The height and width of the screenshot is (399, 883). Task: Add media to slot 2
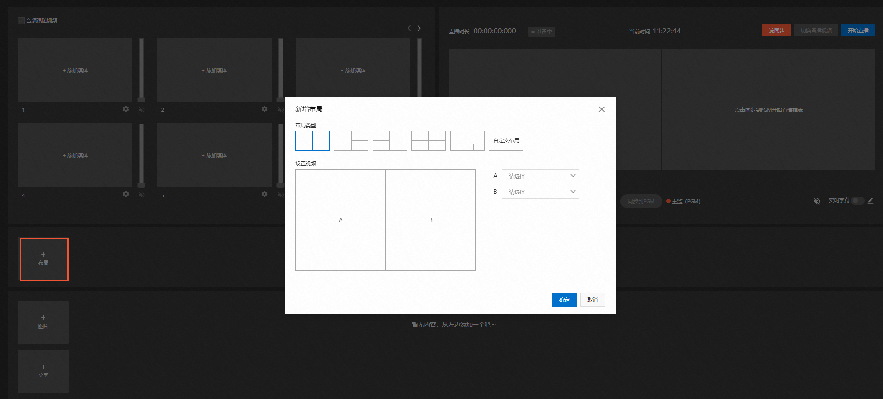click(x=214, y=70)
